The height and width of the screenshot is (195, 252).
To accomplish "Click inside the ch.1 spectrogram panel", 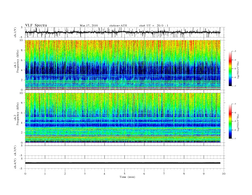I will pyautogui.click(x=122, y=65).
